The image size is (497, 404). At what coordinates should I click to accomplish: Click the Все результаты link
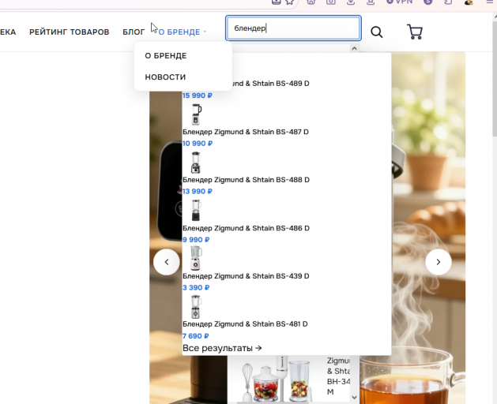(x=222, y=348)
